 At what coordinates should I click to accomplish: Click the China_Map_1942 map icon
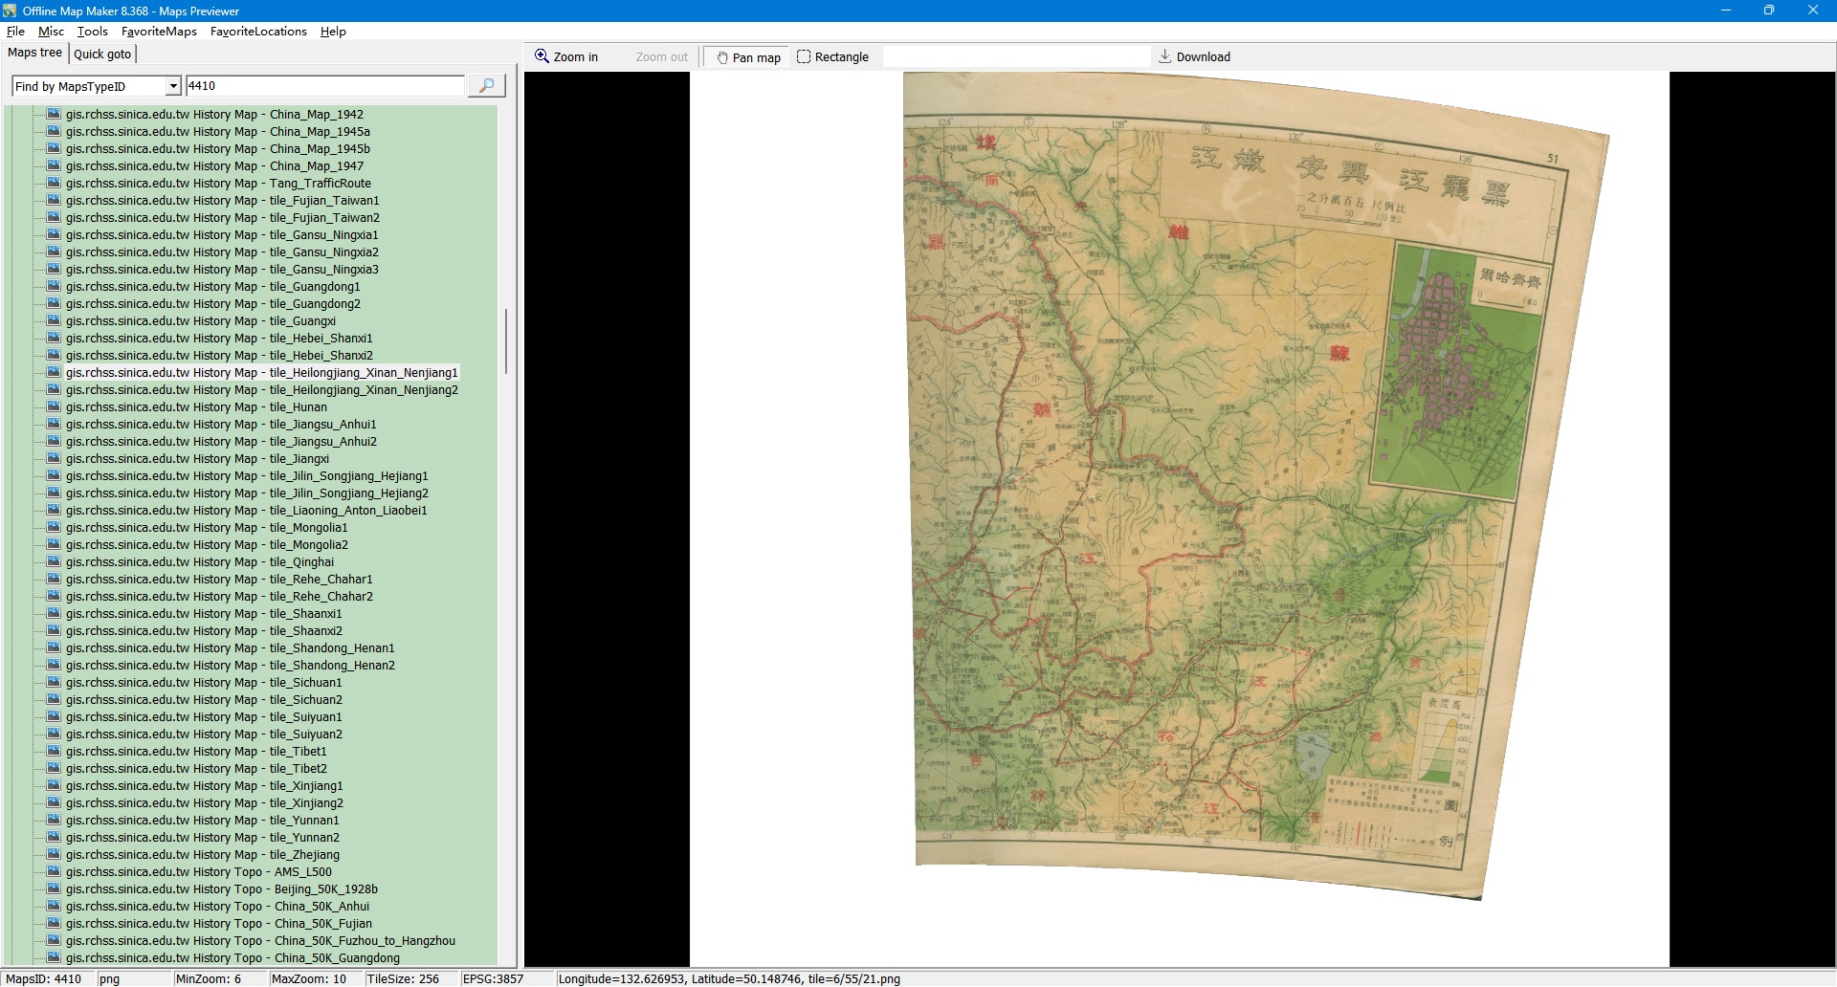[x=54, y=114]
